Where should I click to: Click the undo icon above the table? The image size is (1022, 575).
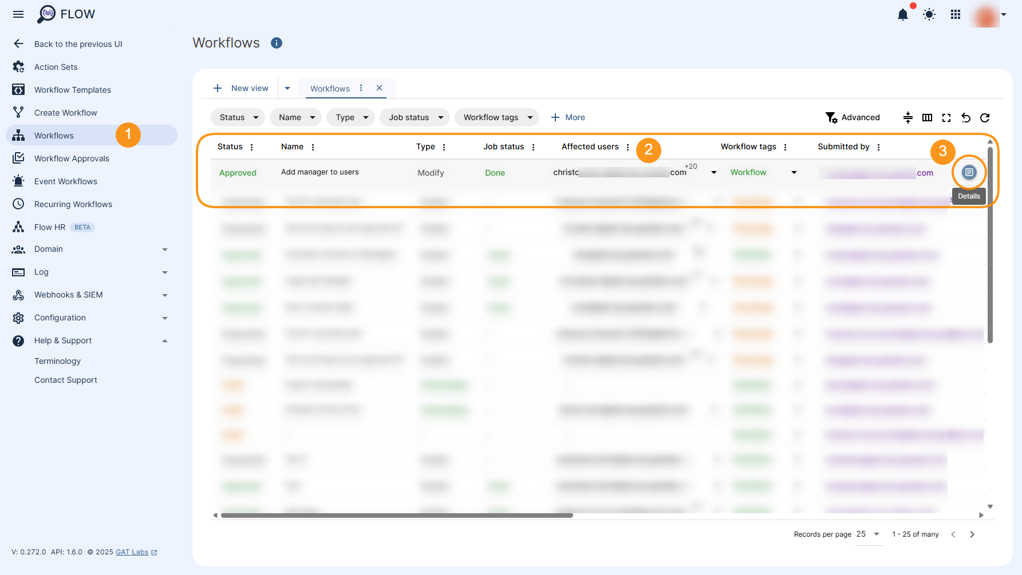point(966,117)
